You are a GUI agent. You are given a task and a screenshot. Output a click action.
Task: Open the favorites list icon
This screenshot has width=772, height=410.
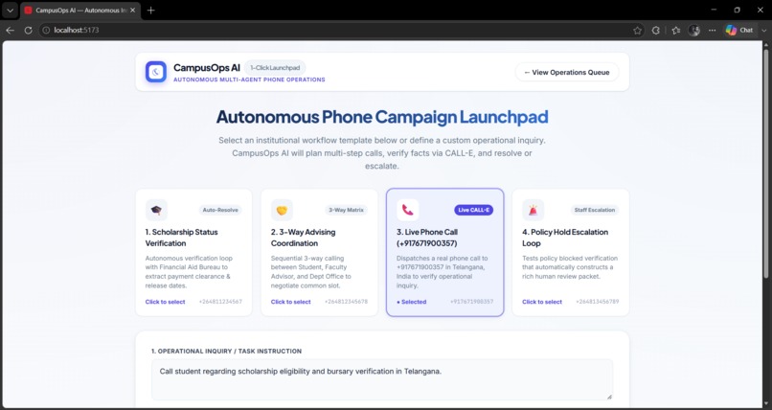676,30
